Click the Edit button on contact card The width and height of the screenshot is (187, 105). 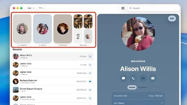pos(172,18)
